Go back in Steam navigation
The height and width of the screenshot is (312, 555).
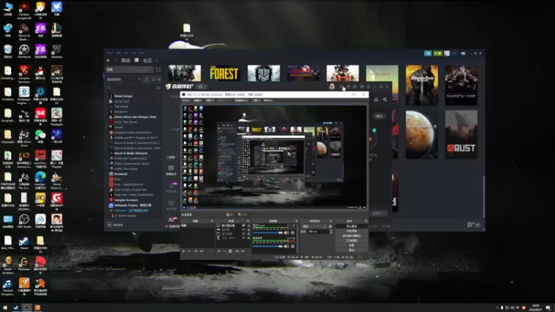(x=108, y=60)
